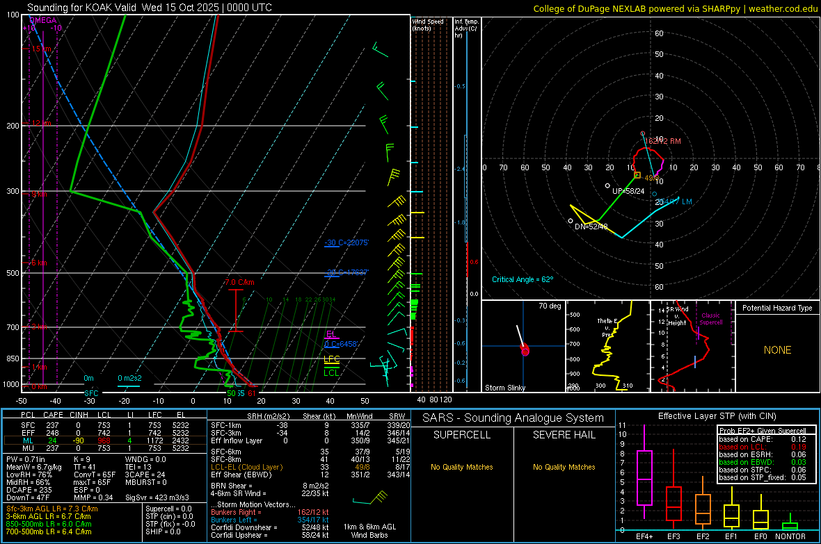The image size is (821, 544).
Task: Click the Inf. Temp. Adv. panel header
Action: coord(466,28)
